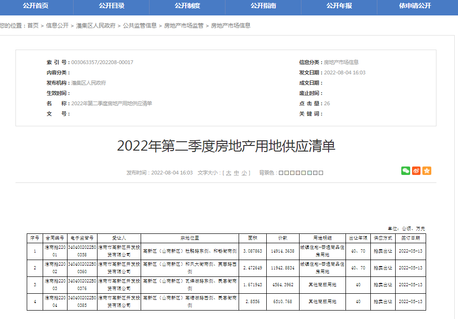The image size is (458, 319).
Task: Open the 公开制度 menu item
Action: pos(189,7)
